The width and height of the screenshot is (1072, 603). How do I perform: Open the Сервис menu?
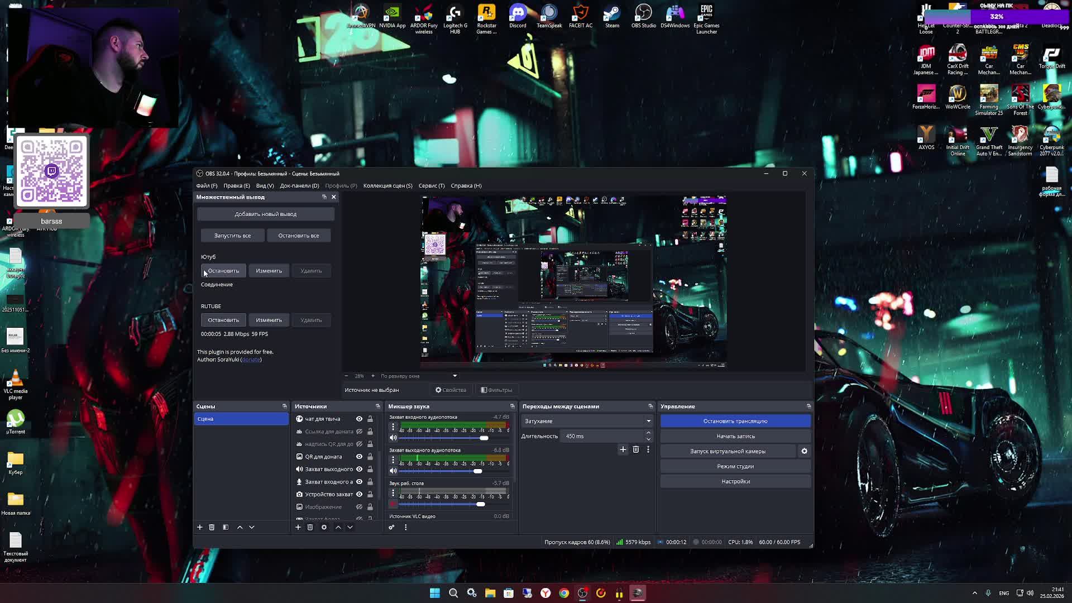431,186
